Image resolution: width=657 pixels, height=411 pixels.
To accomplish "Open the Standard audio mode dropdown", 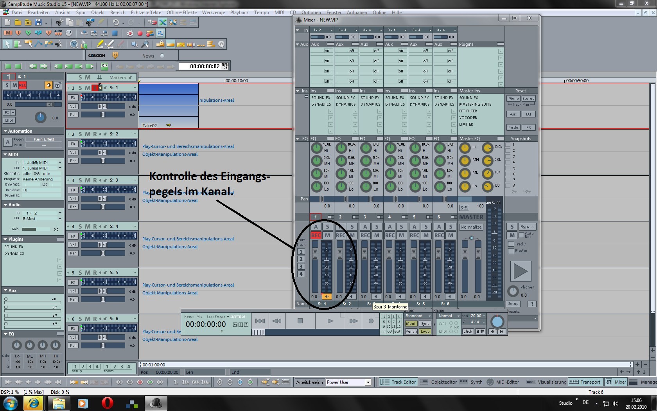I will click(418, 316).
